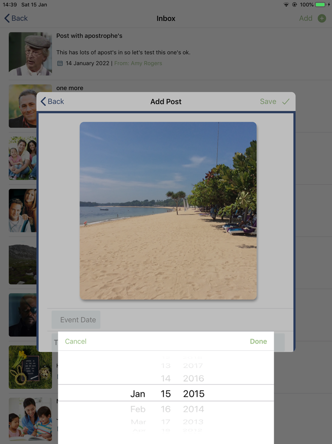Viewport: 332px width, 444px height.
Task: Open the couple portrait thumbnail
Action: [x=23, y=211]
